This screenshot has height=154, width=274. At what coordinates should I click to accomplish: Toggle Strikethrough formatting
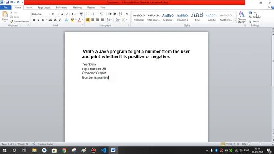51,20
